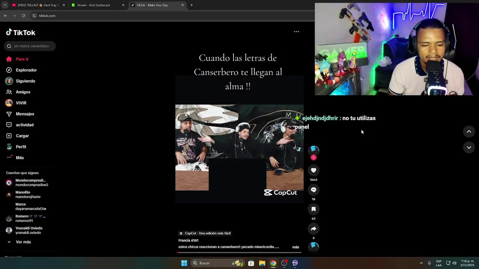
Task: Click chat message from ejehdjndjdhrir
Action: [335, 122]
